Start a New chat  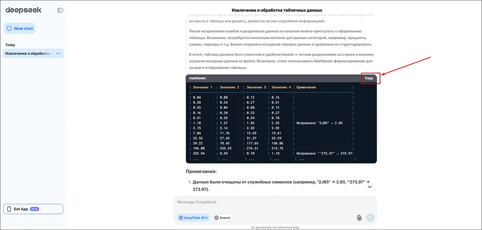pyautogui.click(x=20, y=28)
